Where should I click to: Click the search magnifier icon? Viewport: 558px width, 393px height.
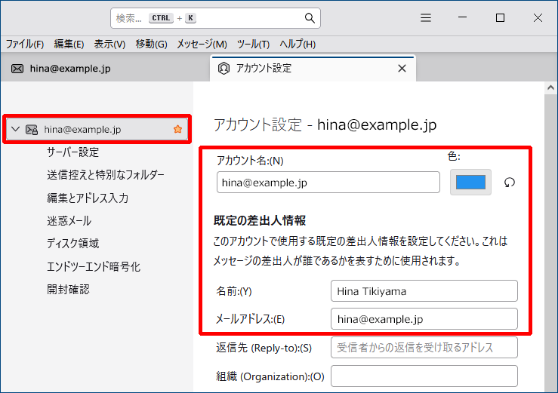pyautogui.click(x=310, y=18)
